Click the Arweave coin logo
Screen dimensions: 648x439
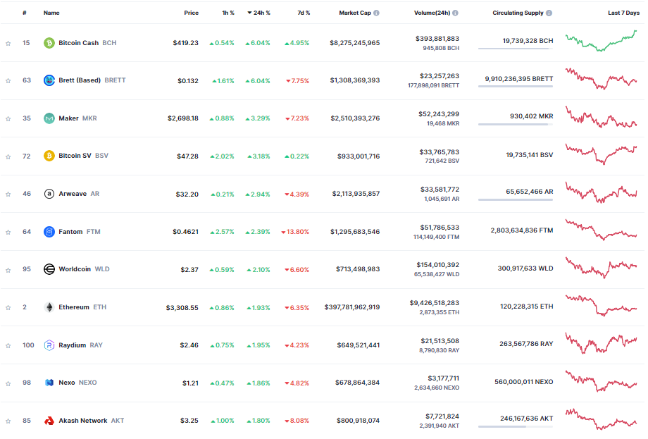tap(49, 194)
